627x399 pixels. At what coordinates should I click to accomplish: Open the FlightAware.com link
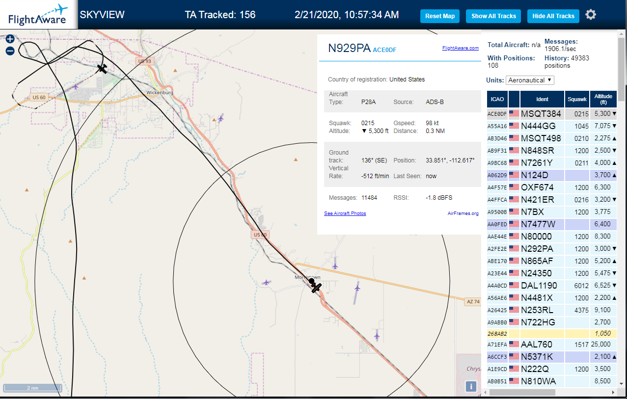coord(460,48)
